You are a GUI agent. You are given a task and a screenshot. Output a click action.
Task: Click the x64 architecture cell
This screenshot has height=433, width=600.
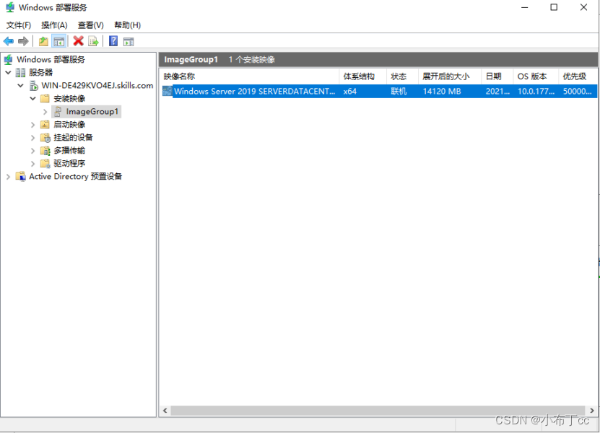coord(349,92)
